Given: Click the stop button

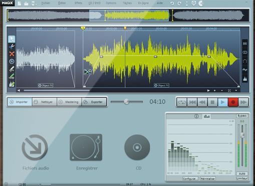Looking at the screenshot, I should 212,102.
